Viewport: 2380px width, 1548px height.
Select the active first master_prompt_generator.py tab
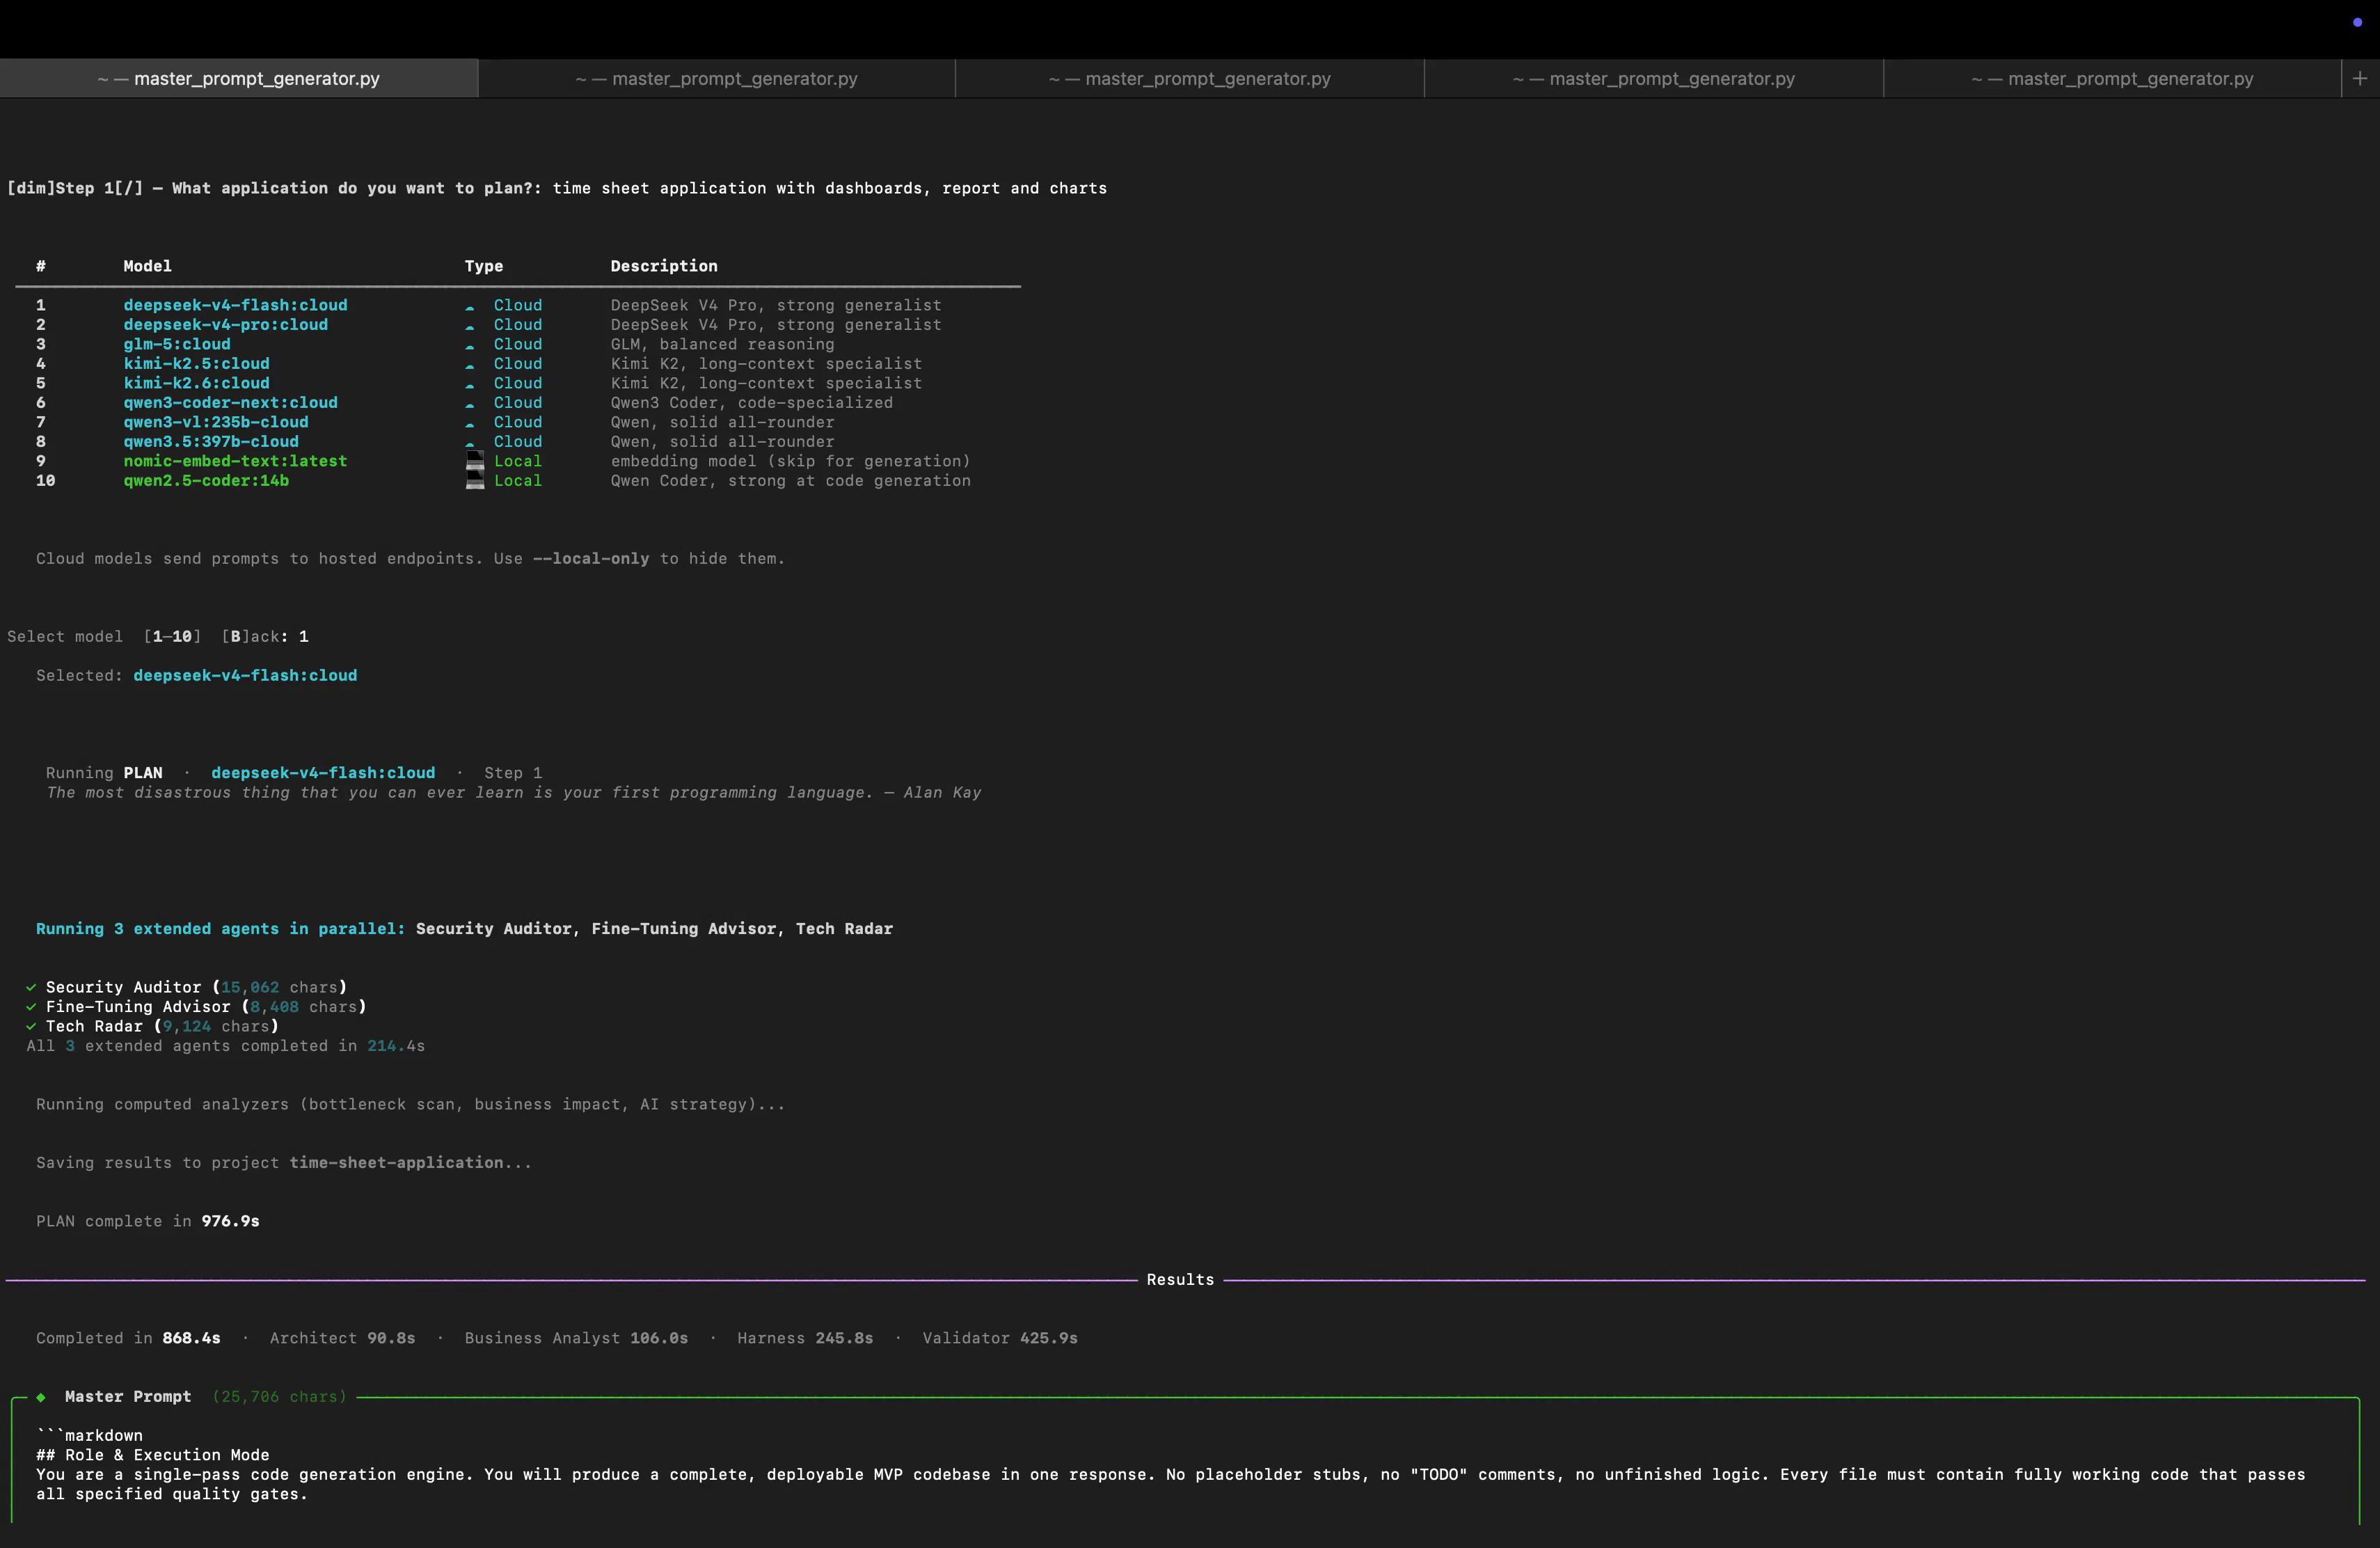pyautogui.click(x=239, y=78)
